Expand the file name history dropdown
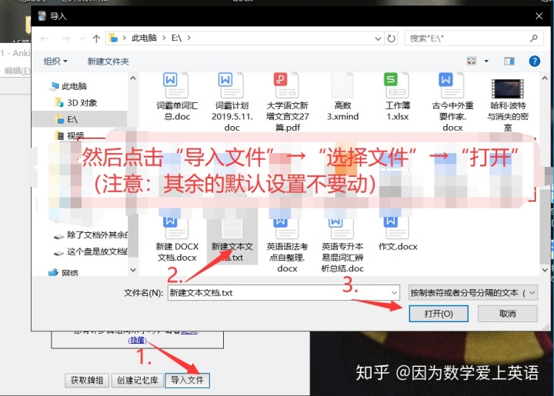 [x=394, y=293]
